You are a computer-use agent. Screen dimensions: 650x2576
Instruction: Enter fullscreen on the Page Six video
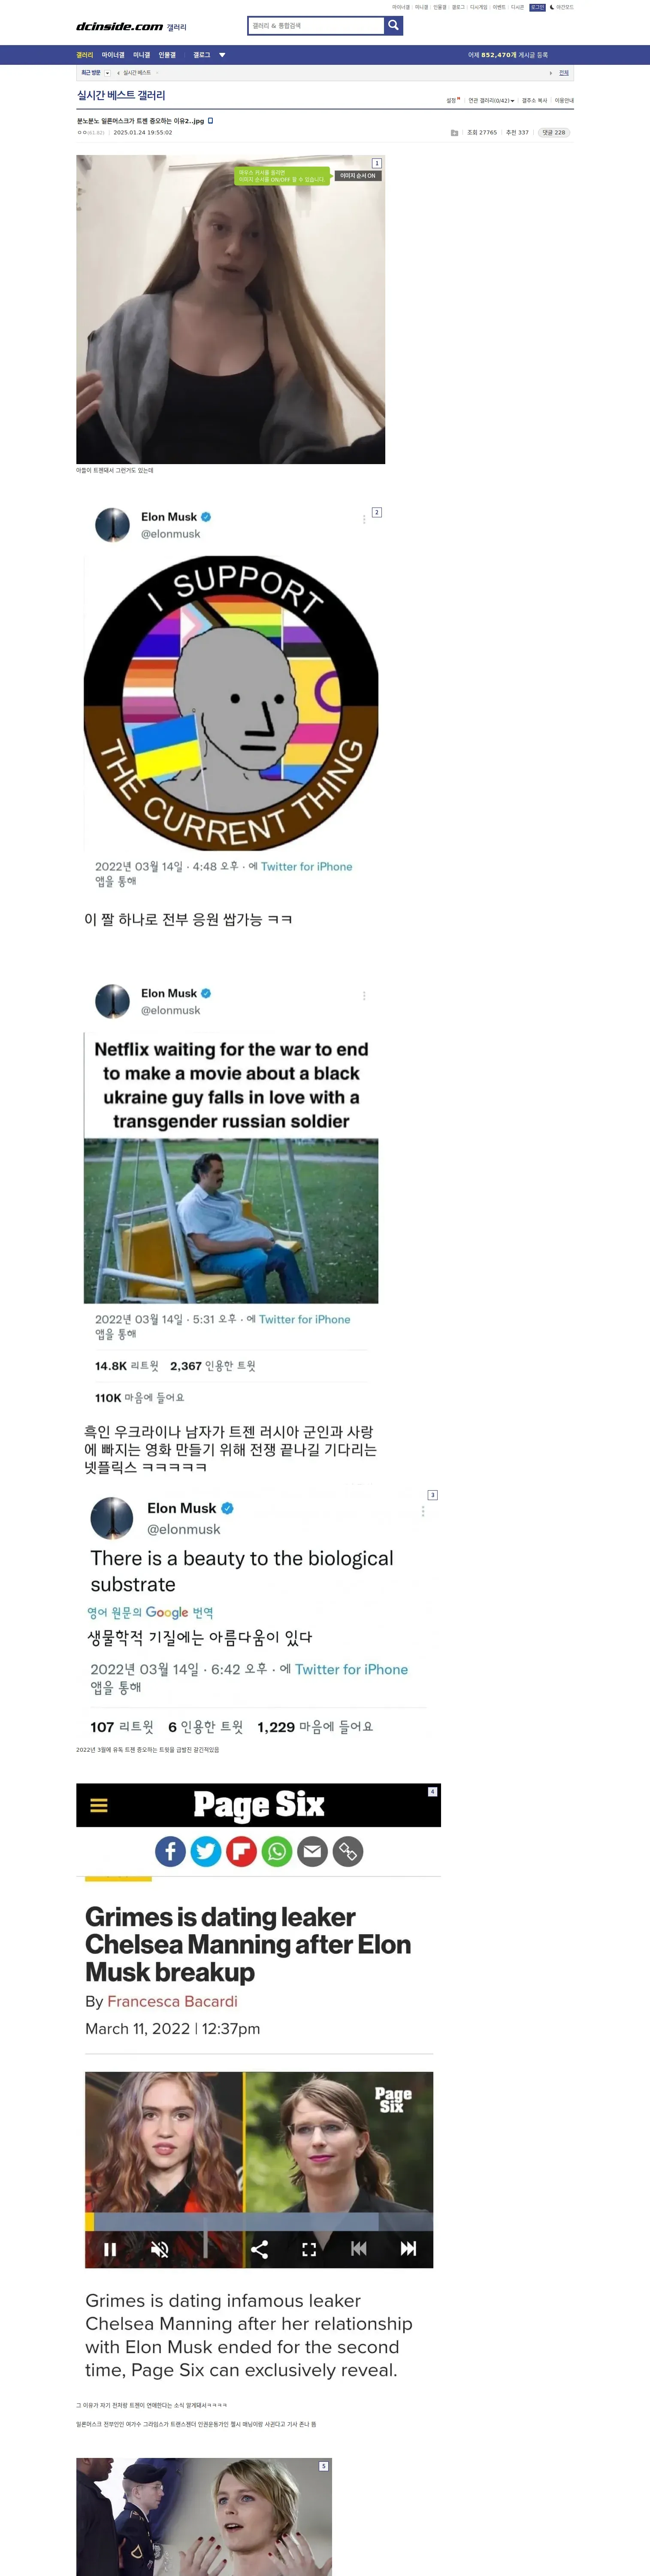pyautogui.click(x=309, y=2249)
